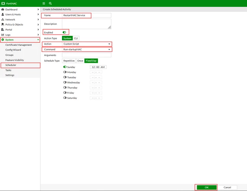Enable the Friday toggle
This screenshot has width=247, height=191.
(x=65, y=93)
